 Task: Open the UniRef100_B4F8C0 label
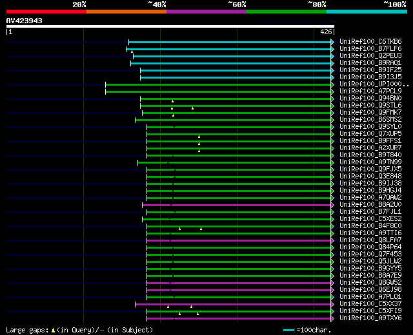coord(370,226)
